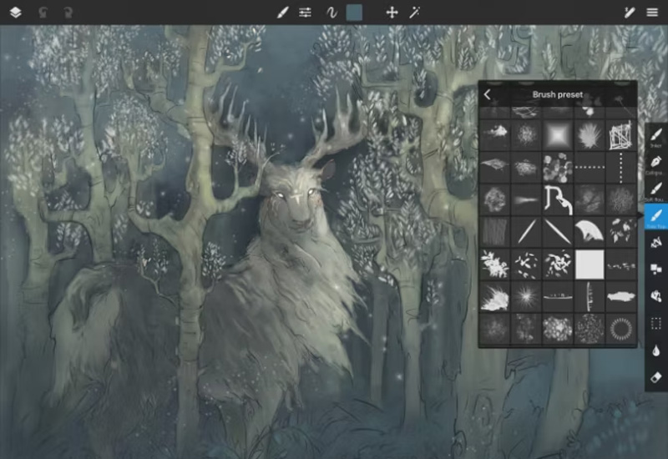
Task: Pick the thin horizontal line with bumps preset
Action: tap(558, 296)
